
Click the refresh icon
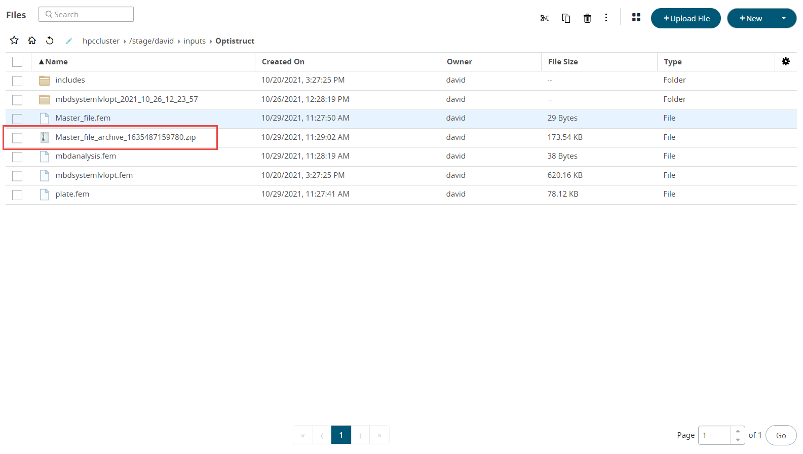[50, 41]
